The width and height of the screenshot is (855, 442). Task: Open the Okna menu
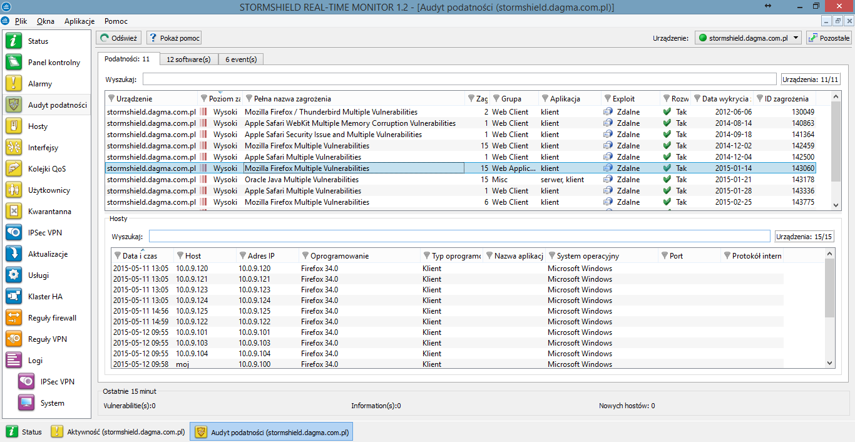coord(46,21)
